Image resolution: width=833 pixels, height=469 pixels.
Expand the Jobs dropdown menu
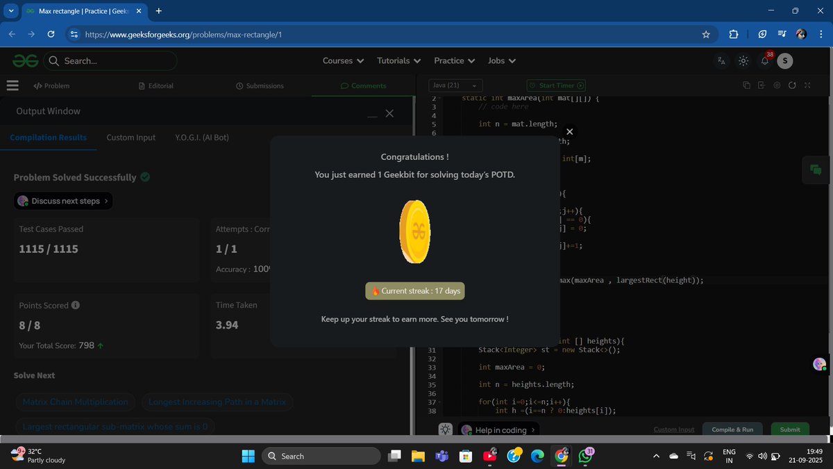[502, 61]
